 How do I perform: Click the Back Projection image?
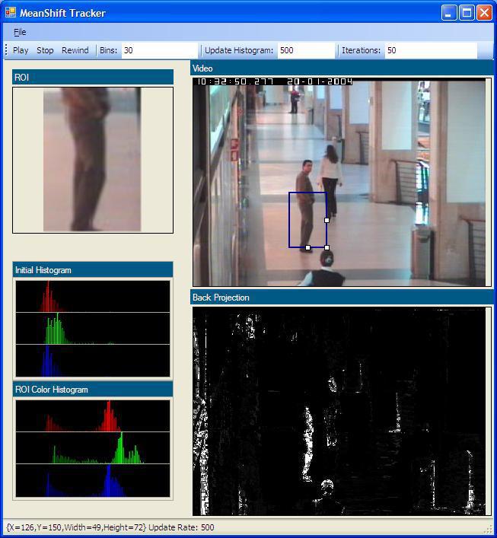(339, 411)
